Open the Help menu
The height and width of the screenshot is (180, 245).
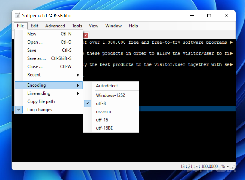[x=133, y=26]
